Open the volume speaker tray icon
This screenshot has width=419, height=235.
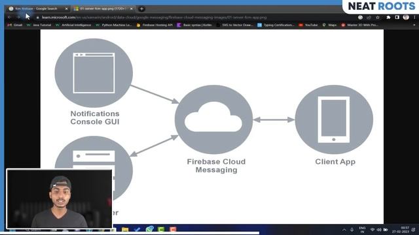tap(379, 230)
